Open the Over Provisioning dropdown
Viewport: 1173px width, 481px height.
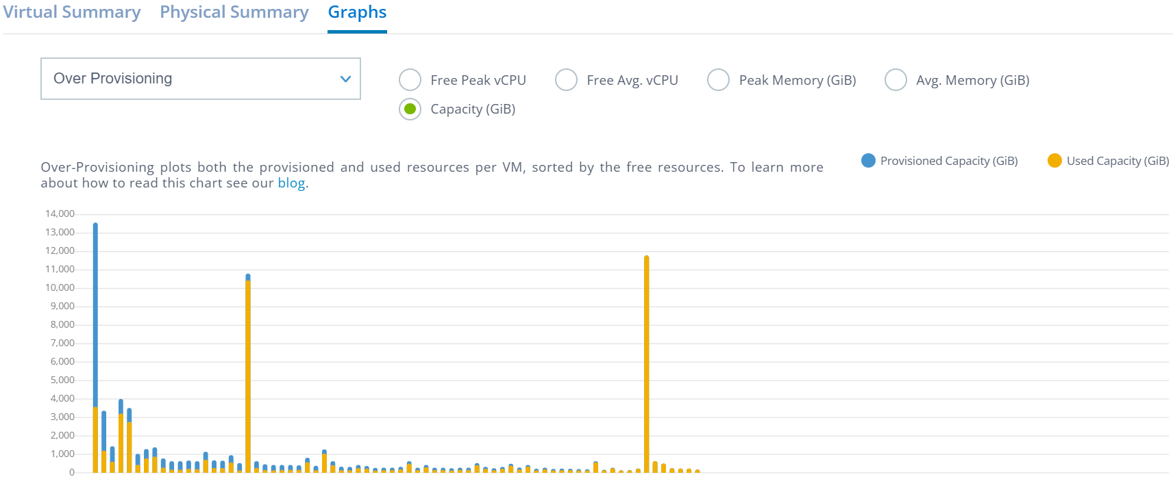(x=200, y=79)
